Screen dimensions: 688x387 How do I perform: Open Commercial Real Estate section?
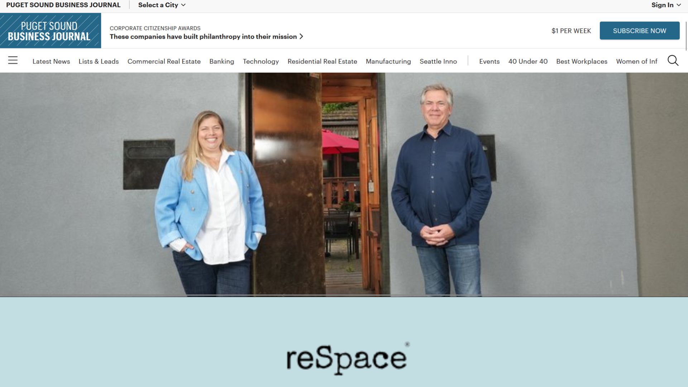tap(164, 61)
